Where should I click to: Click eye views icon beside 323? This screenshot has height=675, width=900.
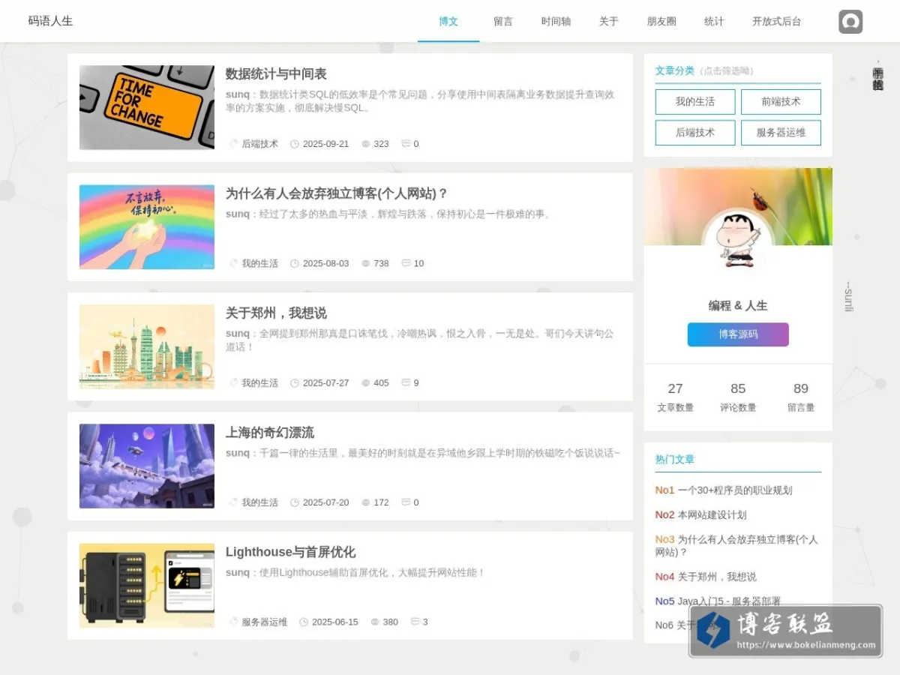click(x=366, y=144)
